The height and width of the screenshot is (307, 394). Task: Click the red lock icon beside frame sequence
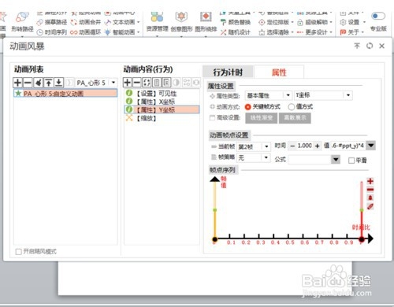click(x=370, y=198)
